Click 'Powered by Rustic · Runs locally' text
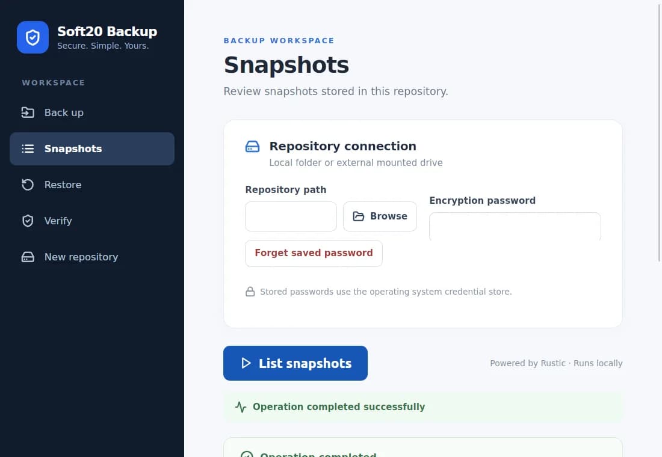This screenshot has height=457, width=662. pos(556,363)
